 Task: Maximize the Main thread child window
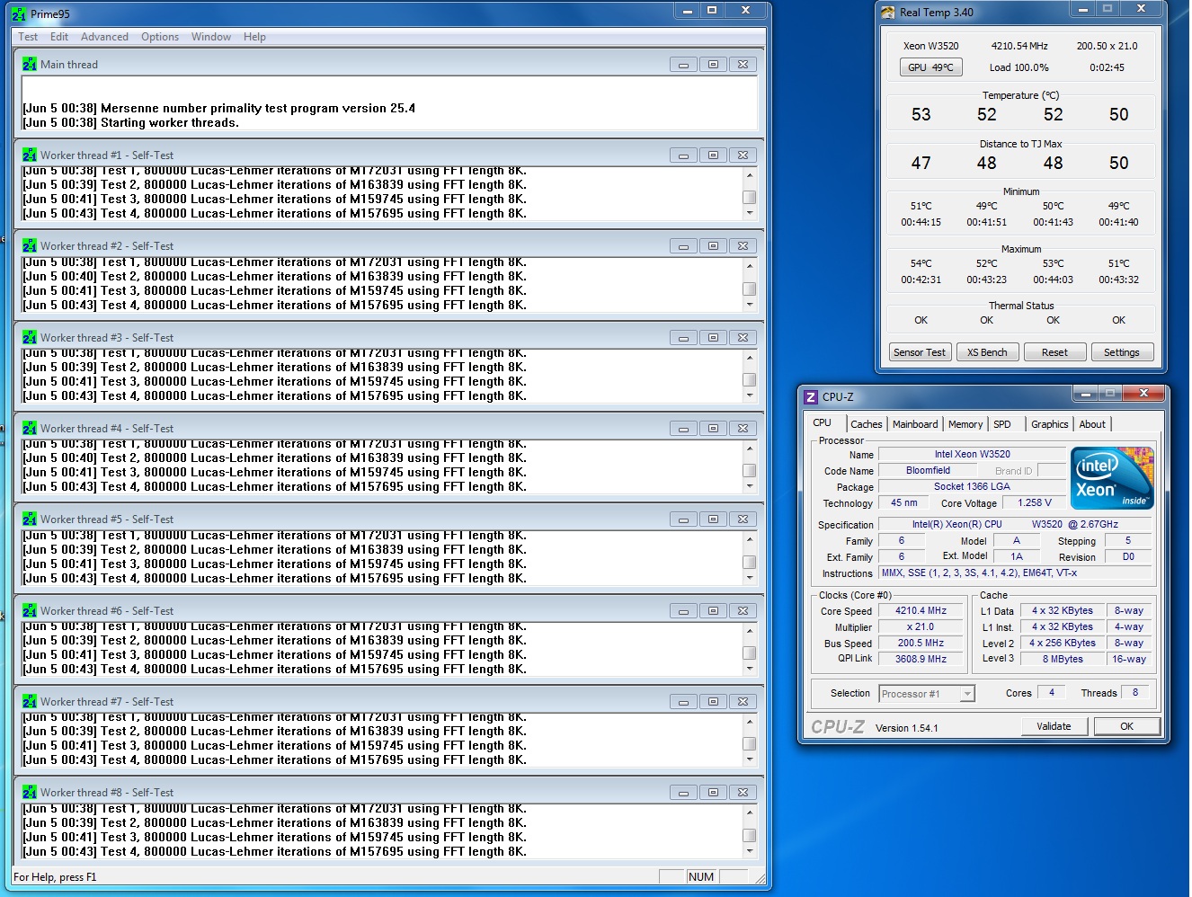(713, 65)
